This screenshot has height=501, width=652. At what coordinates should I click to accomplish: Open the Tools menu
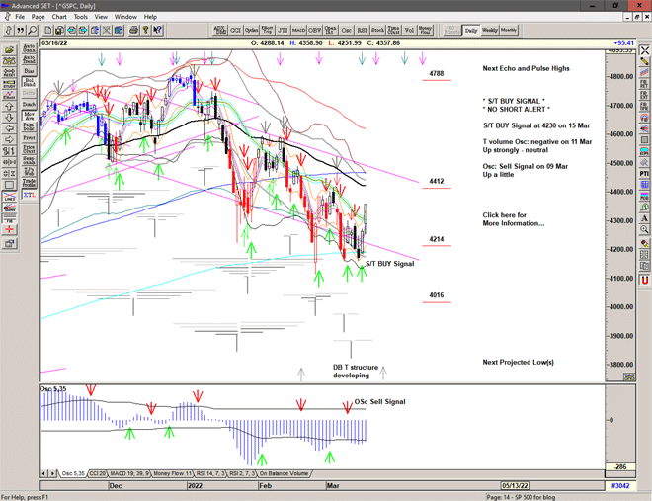(x=80, y=17)
